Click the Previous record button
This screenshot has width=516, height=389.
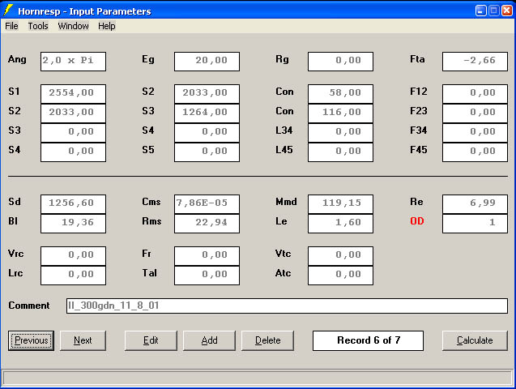pos(31,340)
